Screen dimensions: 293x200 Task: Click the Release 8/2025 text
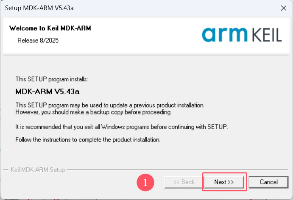(x=38, y=40)
